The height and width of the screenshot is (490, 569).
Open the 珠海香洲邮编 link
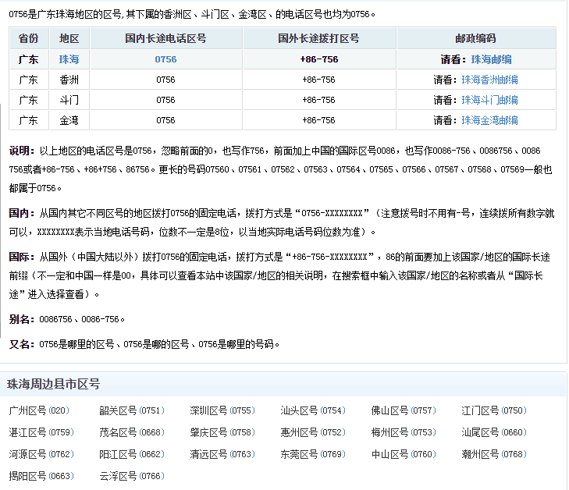489,80
